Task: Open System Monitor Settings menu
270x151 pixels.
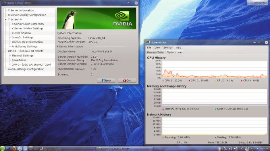Action: 168,48
